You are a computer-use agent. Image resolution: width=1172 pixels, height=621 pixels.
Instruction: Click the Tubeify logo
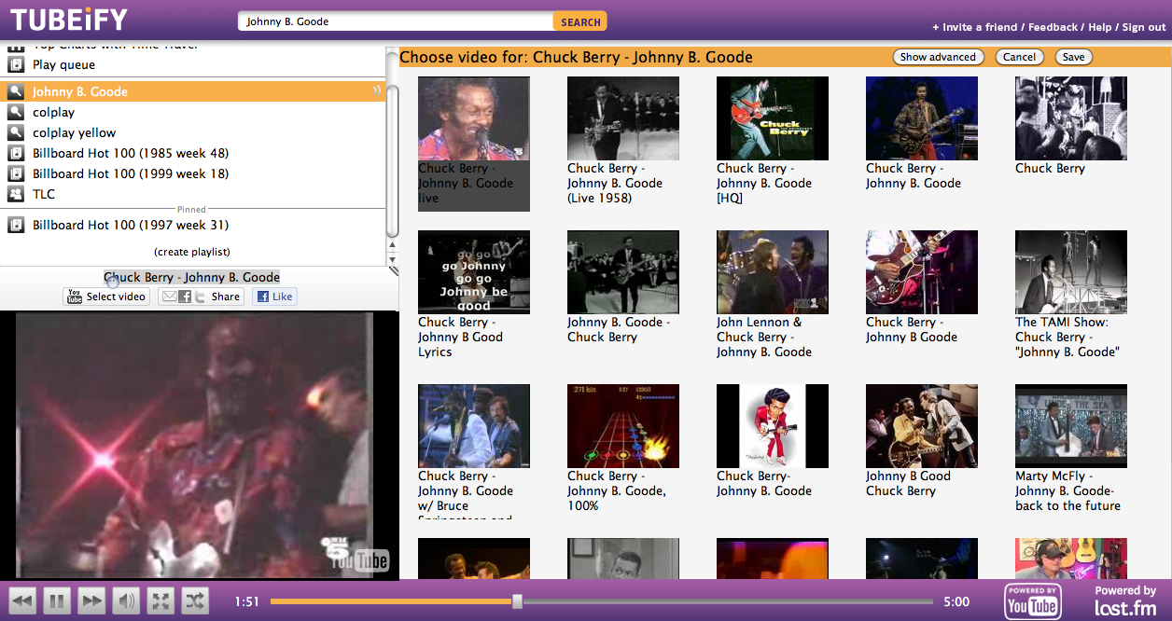(69, 19)
